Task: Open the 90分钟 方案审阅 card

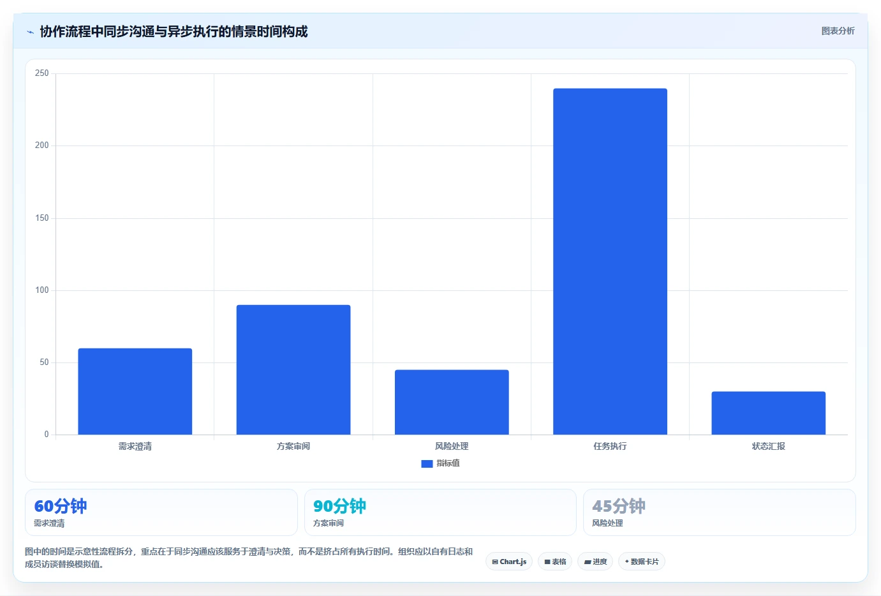Action: click(x=440, y=512)
